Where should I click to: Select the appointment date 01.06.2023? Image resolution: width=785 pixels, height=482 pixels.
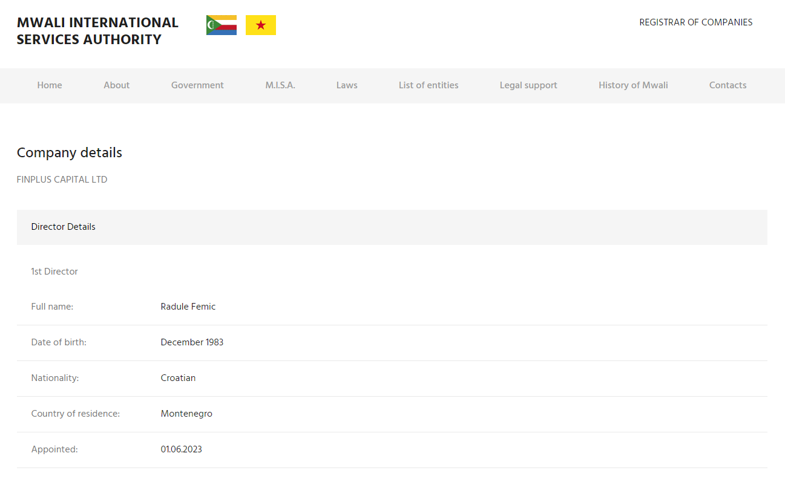click(x=182, y=449)
